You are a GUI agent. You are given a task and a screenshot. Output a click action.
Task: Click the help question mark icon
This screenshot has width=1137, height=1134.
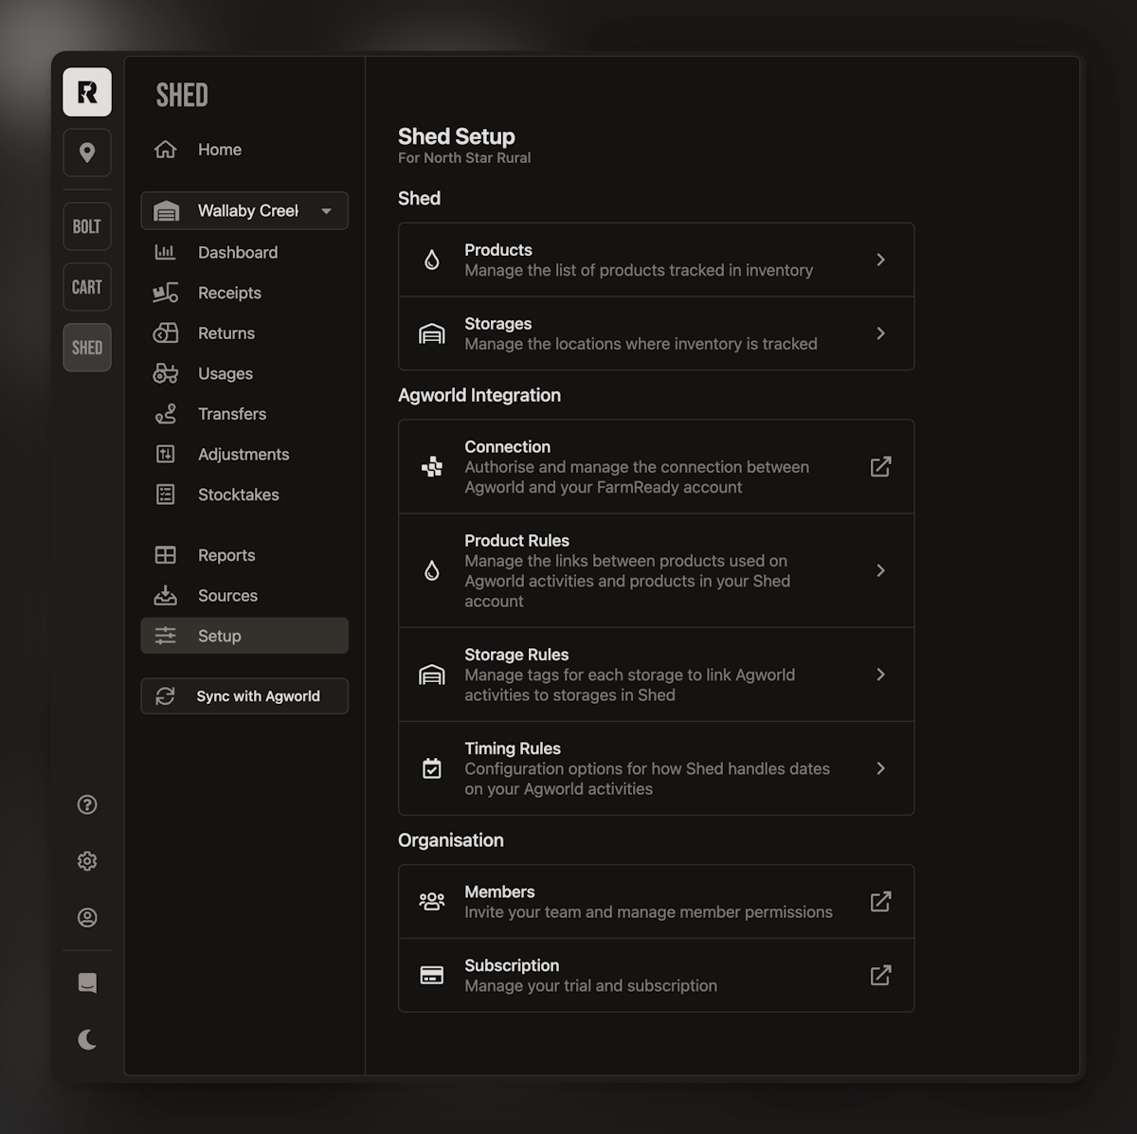click(x=87, y=804)
